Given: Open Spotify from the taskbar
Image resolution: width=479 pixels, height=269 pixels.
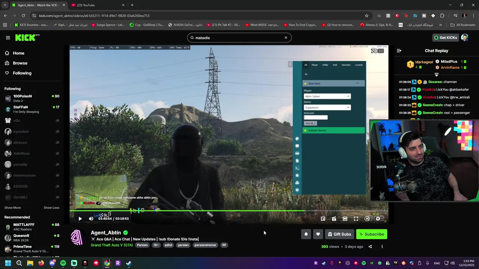Looking at the screenshot, I should click(63, 263).
